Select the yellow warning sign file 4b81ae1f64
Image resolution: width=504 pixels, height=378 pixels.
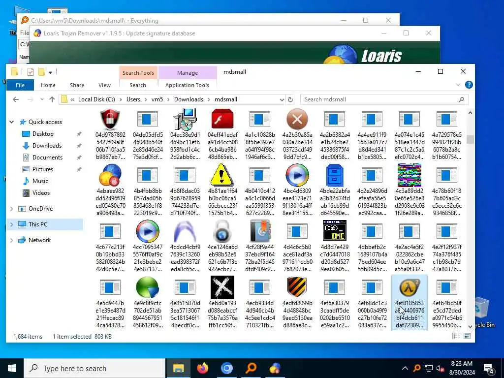(222, 190)
